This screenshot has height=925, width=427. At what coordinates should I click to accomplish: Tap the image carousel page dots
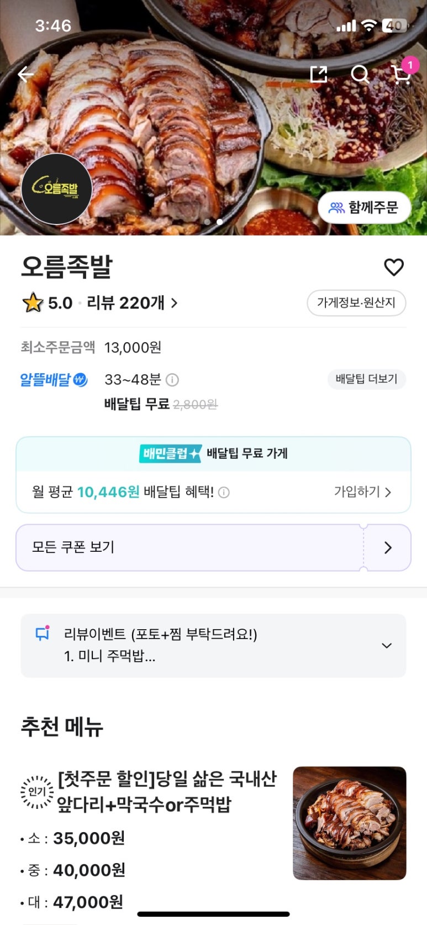click(x=213, y=222)
